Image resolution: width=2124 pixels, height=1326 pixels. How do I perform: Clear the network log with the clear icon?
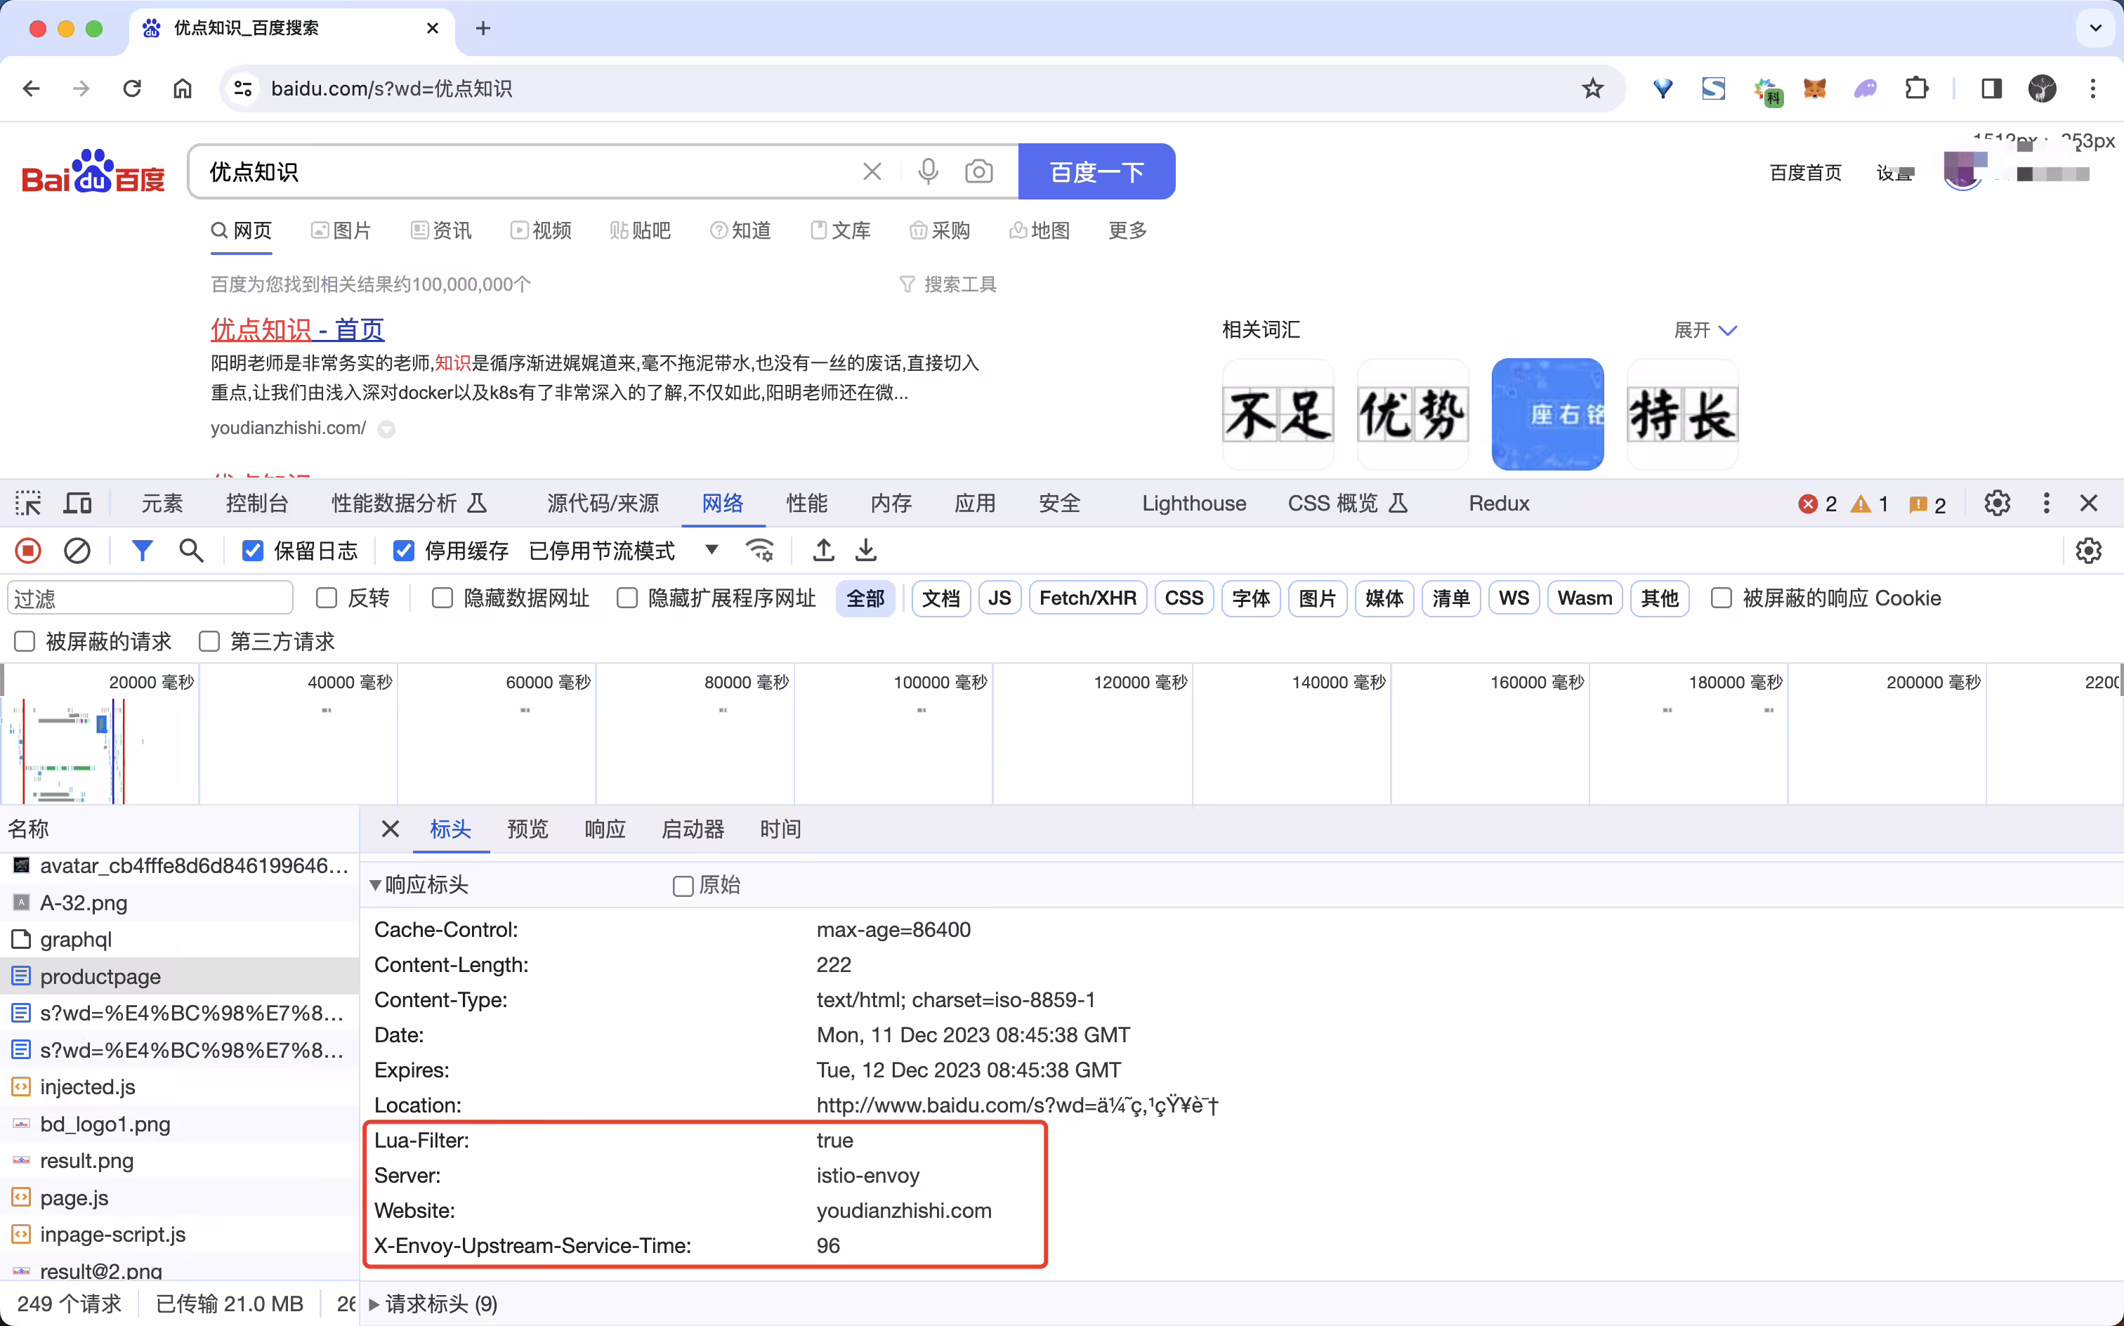pyautogui.click(x=77, y=551)
